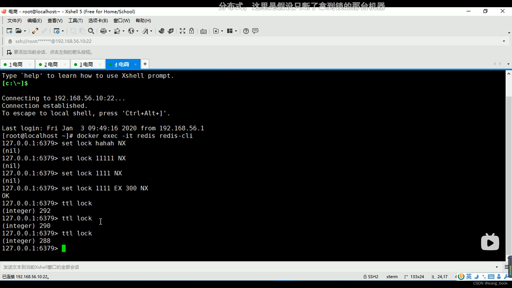
Task: Expand the color scheme dropdown arrow
Action: coord(123,31)
